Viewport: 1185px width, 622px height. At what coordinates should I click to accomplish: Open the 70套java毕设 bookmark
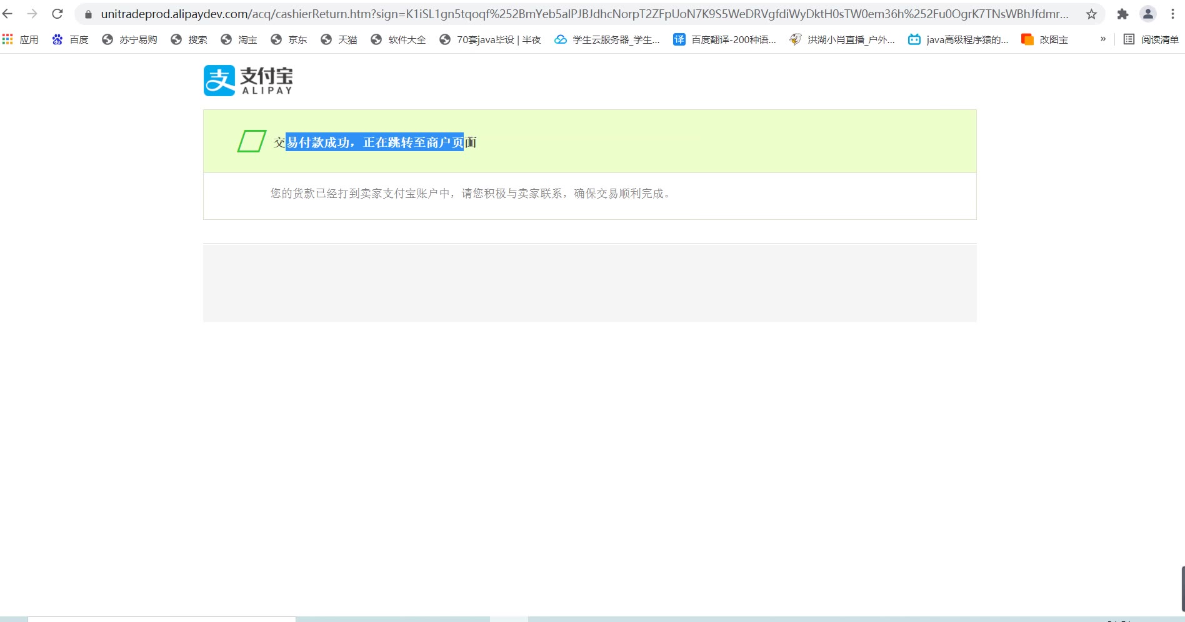click(490, 39)
